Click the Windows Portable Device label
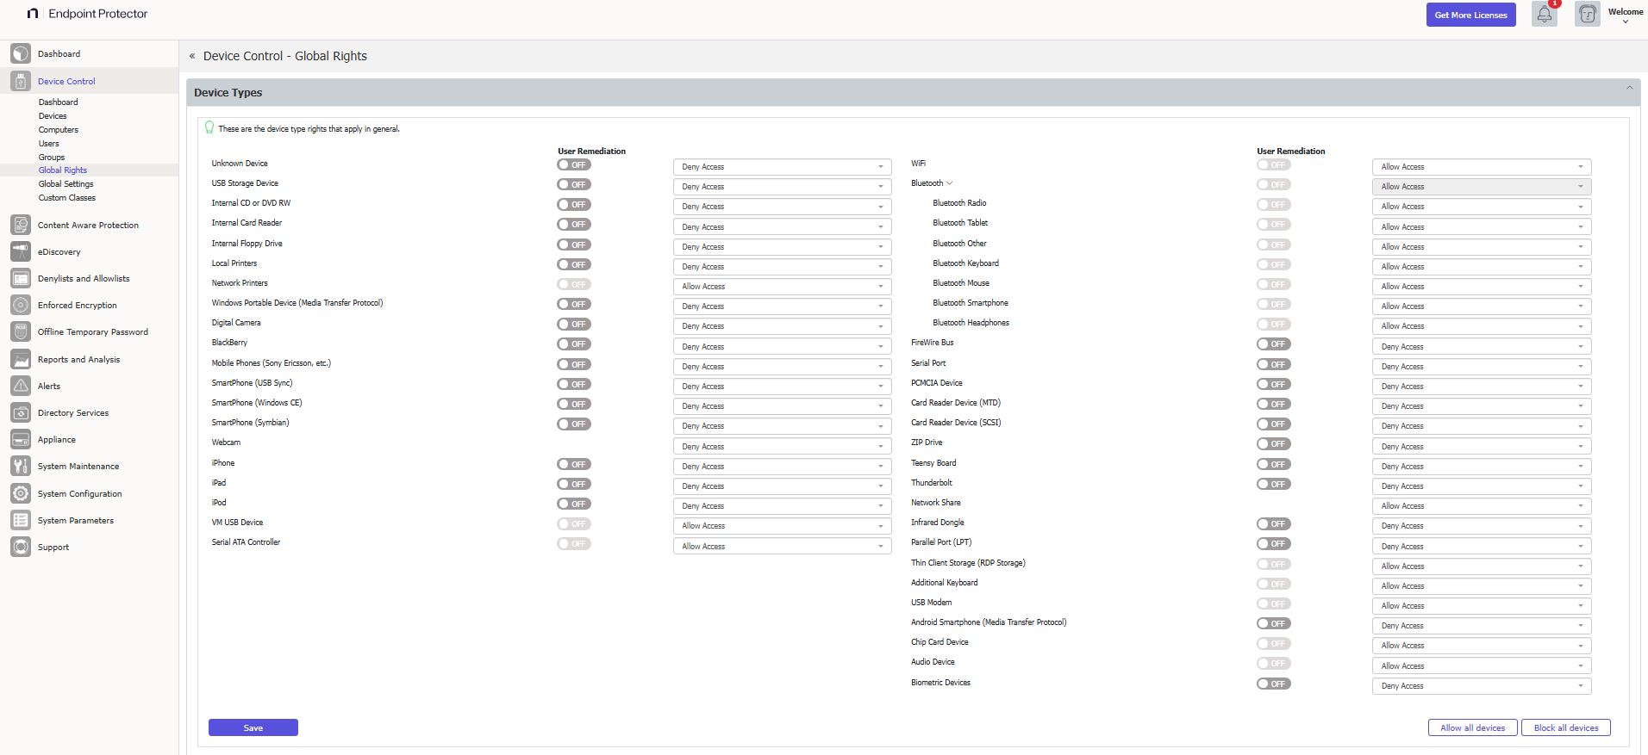 click(297, 303)
